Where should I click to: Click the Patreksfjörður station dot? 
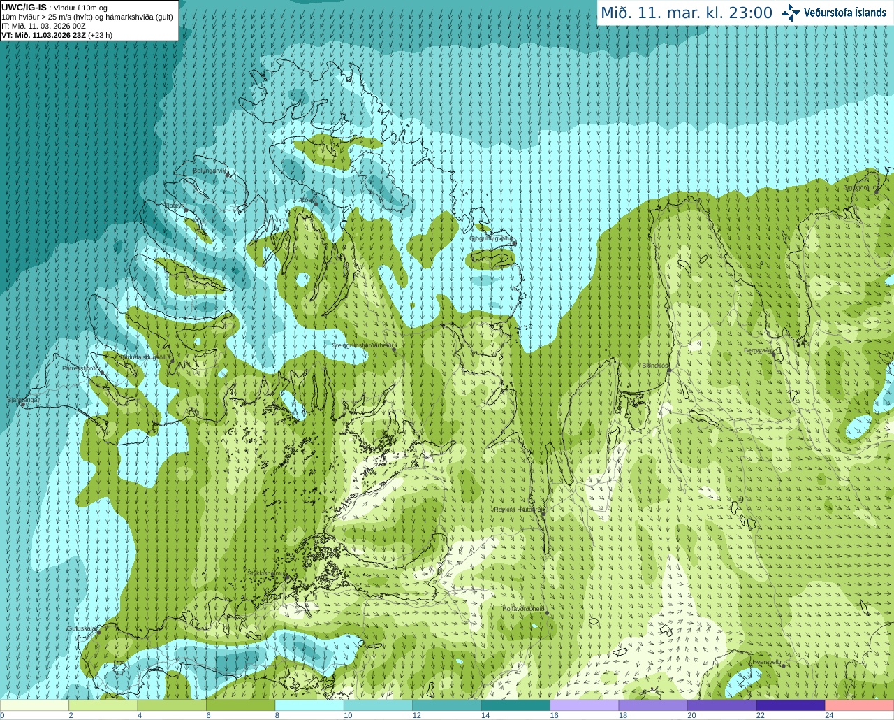103,373
